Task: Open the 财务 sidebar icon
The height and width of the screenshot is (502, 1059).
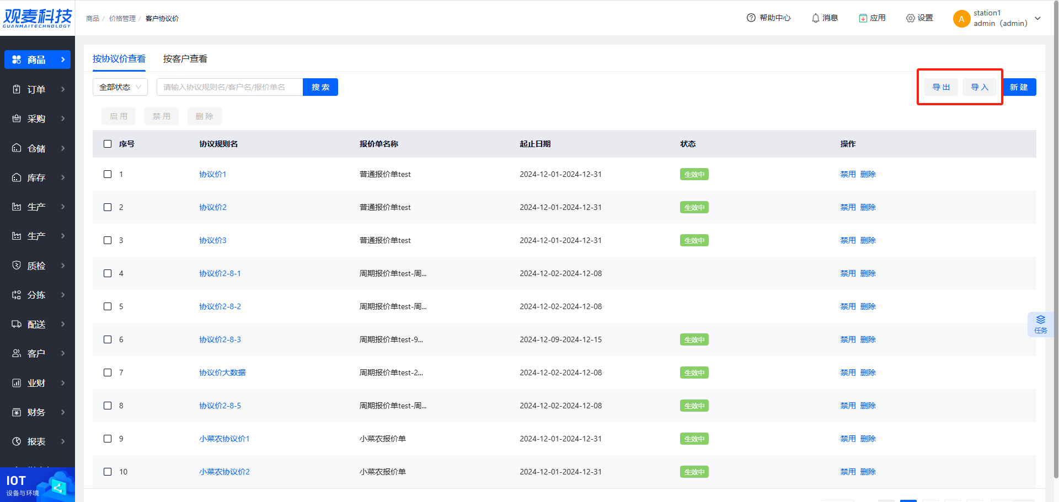Action: 17,412
